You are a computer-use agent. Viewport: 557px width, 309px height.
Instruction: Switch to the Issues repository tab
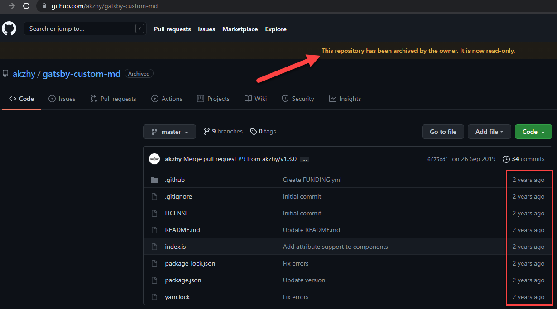click(62, 99)
